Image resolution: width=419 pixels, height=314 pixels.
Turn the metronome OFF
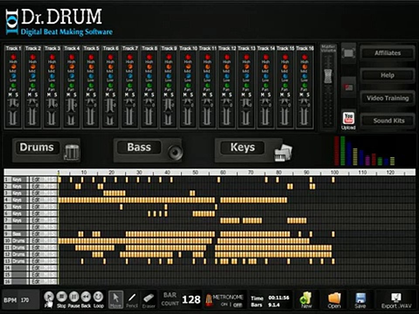[237, 305]
